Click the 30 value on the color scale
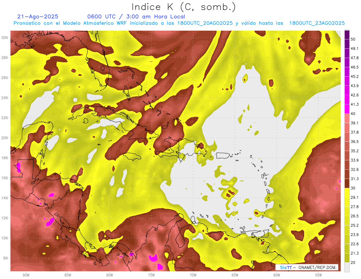 click(x=353, y=188)
